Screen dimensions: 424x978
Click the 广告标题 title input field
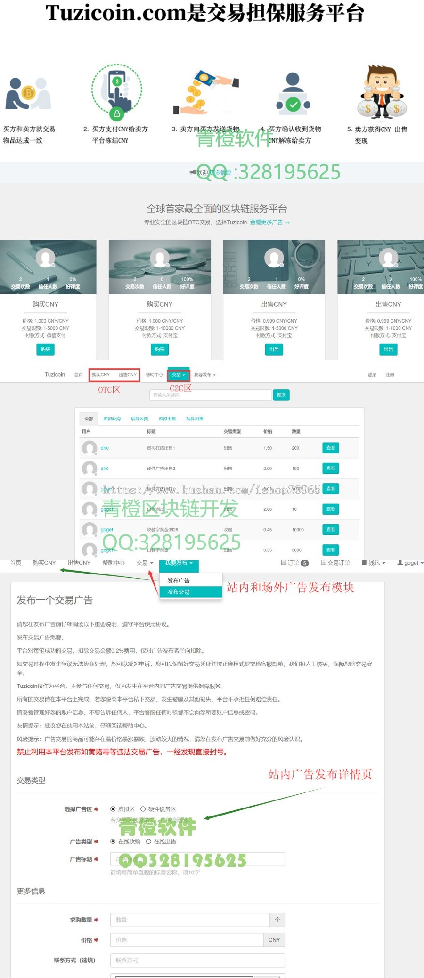(198, 859)
